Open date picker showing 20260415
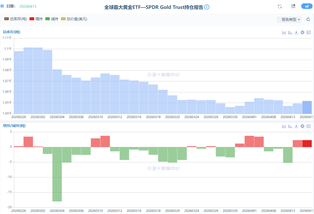314x214 pixels. 28,6
